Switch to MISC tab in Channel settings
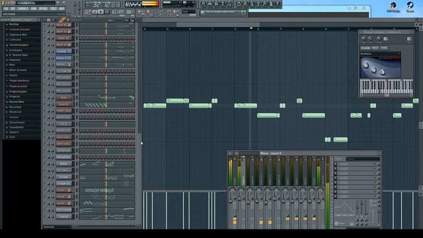Screen dimensions: 423x238 pos(375,48)
